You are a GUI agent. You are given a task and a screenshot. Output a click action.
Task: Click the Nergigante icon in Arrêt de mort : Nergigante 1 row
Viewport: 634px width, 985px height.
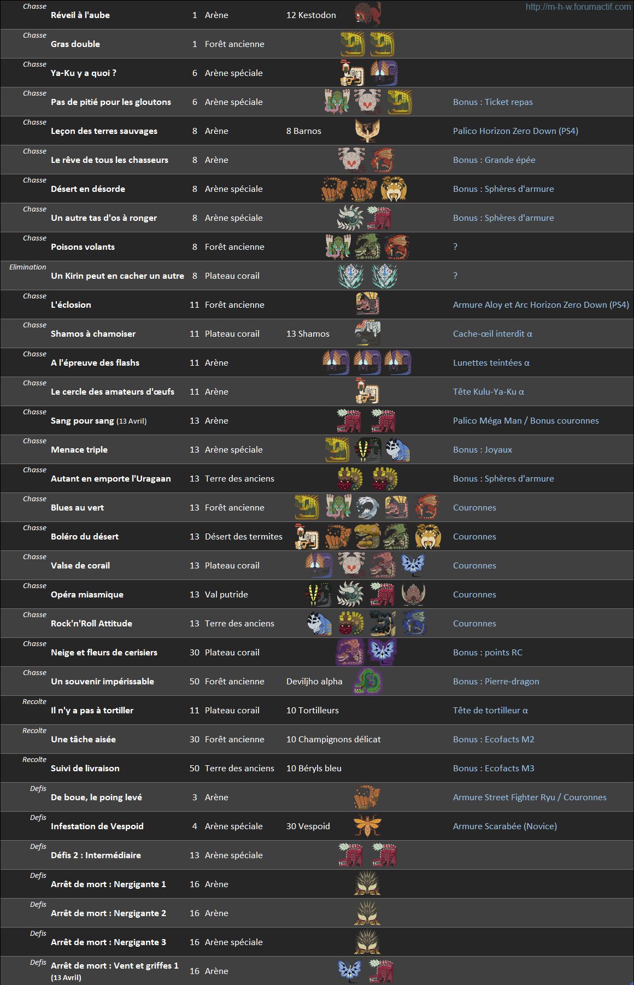[367, 884]
